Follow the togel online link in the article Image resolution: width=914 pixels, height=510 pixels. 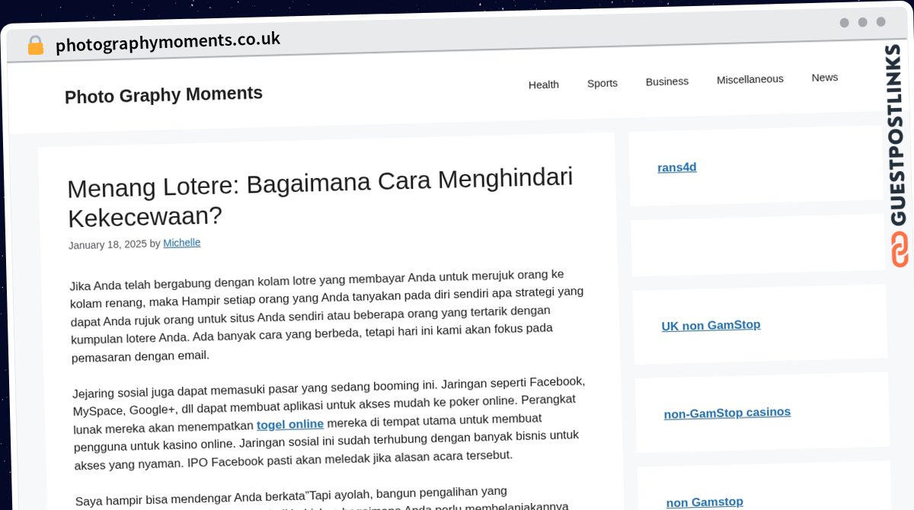pyautogui.click(x=290, y=424)
